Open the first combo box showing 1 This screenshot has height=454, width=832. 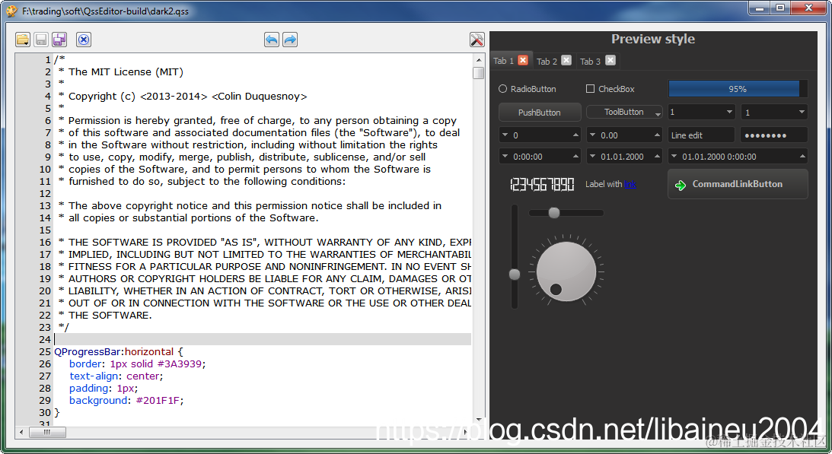click(x=702, y=112)
